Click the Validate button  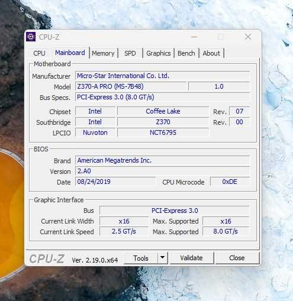pos(191,258)
